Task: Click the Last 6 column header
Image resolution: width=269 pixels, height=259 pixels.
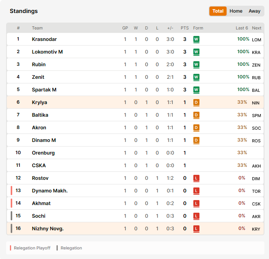Action: coord(242,28)
